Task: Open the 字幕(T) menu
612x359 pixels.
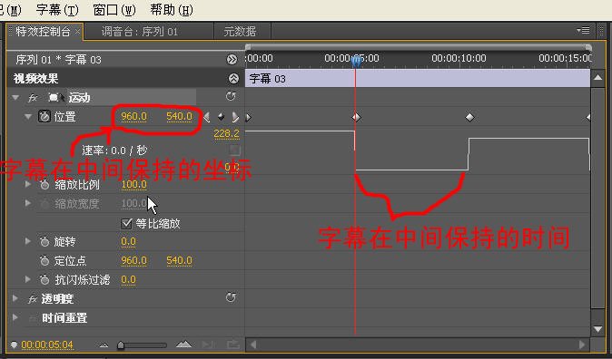Action: click(x=57, y=10)
